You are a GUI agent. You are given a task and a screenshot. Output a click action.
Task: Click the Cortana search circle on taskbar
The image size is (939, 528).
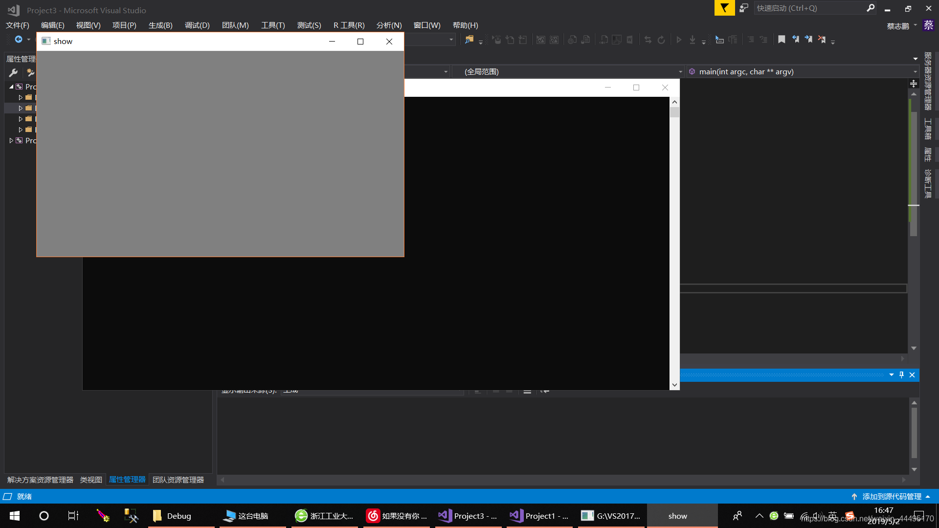[x=44, y=516]
